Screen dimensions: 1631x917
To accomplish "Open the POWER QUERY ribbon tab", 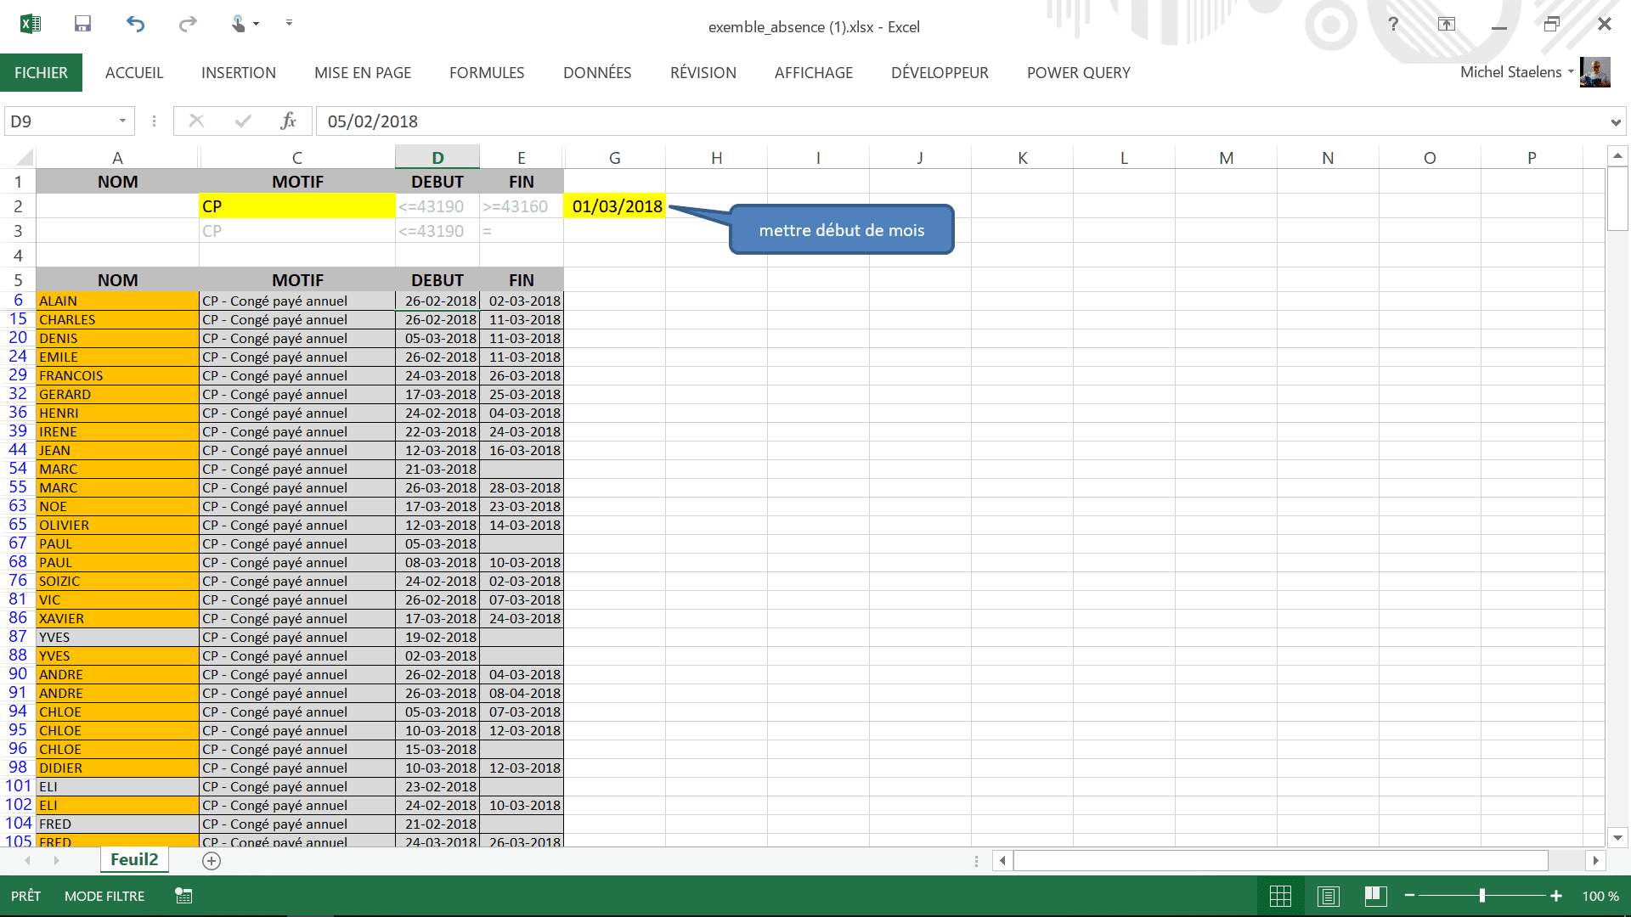I will (1078, 73).
